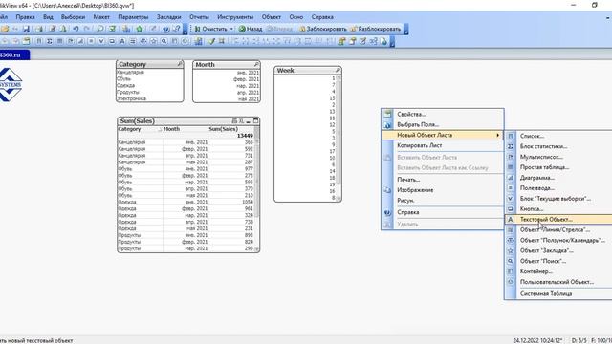This screenshot has height=344, width=612.
Task: Select Текстовый Объект... in the submenu
Action: (558, 220)
